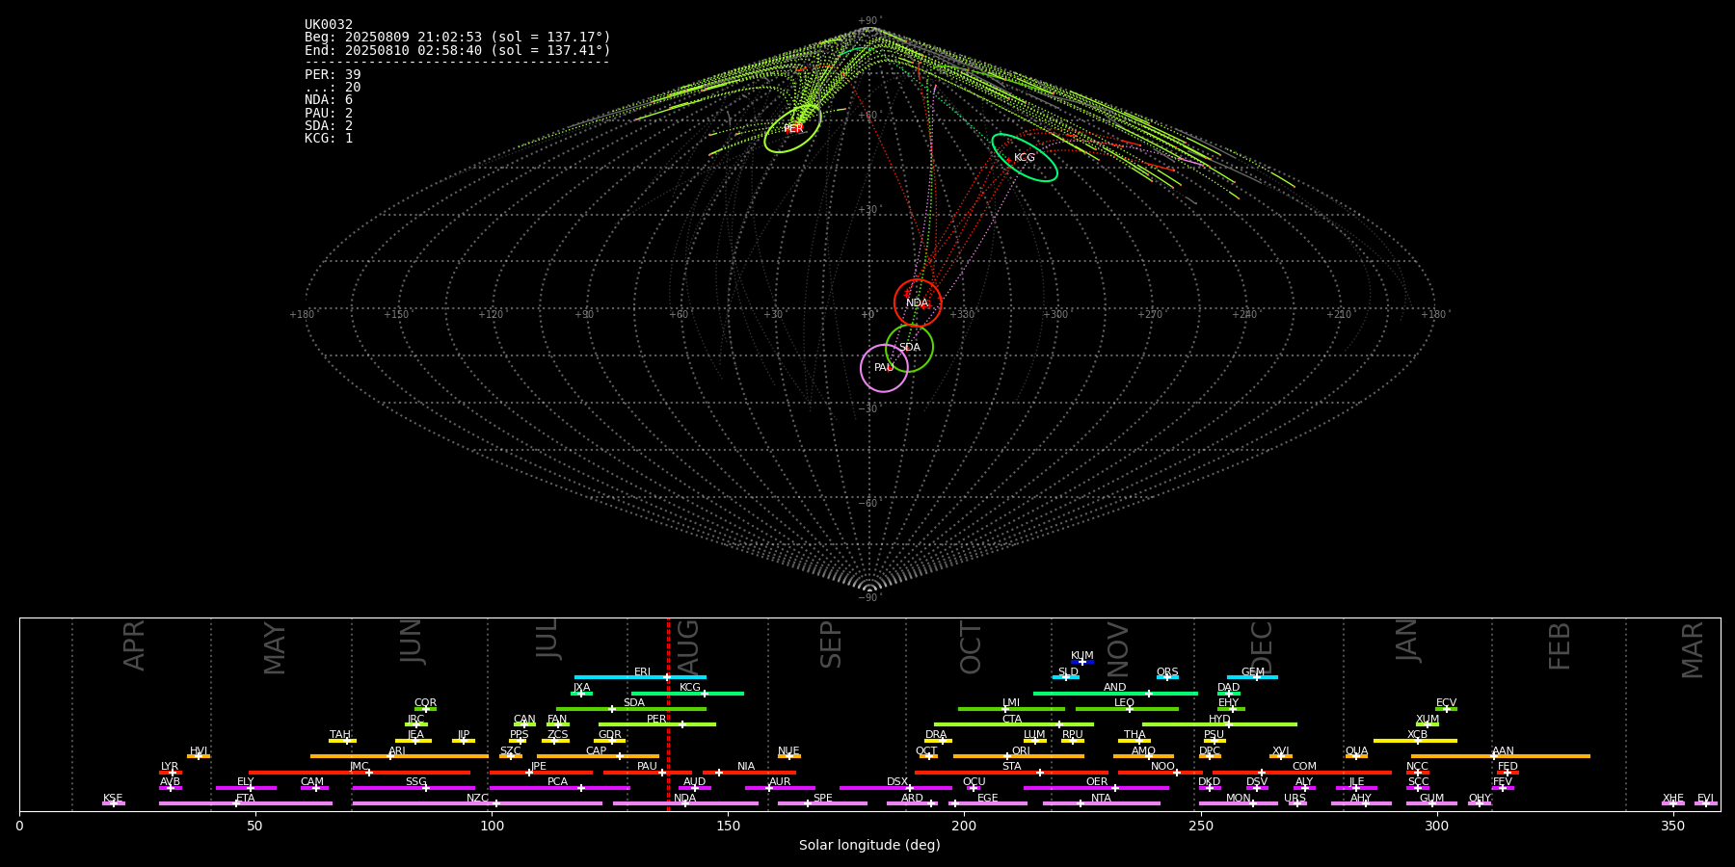1735x867 pixels.
Task: Click the +90 label at sky map top
Action: [869, 21]
